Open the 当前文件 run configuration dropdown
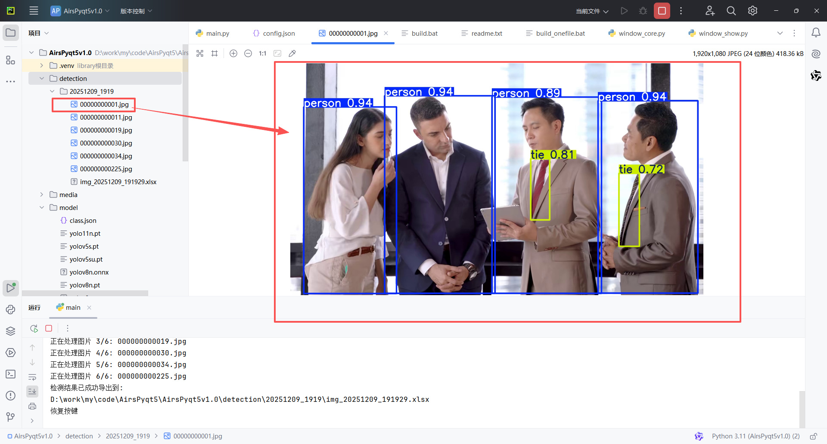Screen dimensions: 827x444 click(592, 11)
